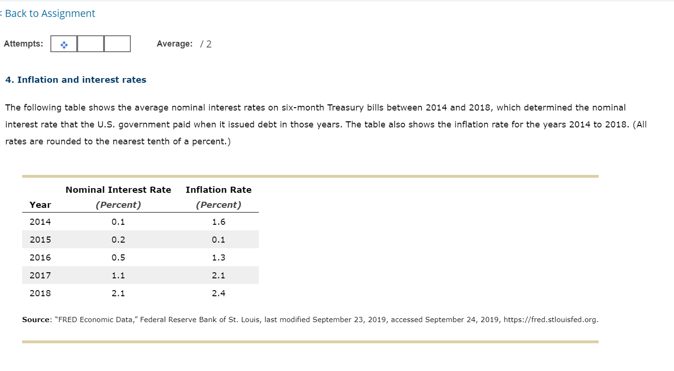674x371 pixels.
Task: Select the 2016 year cell
Action: pos(40,257)
